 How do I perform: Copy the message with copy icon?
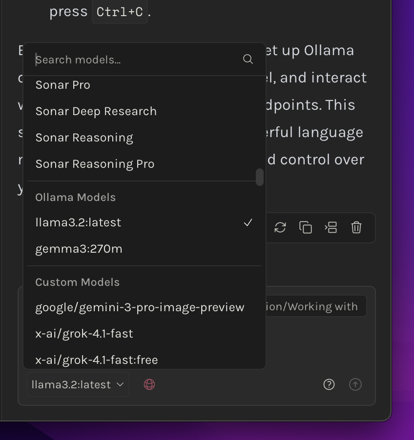tap(306, 227)
